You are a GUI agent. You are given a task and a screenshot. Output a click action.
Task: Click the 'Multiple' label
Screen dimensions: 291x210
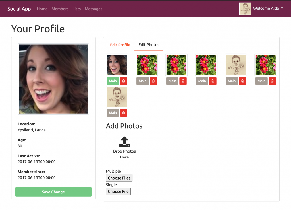(113, 171)
